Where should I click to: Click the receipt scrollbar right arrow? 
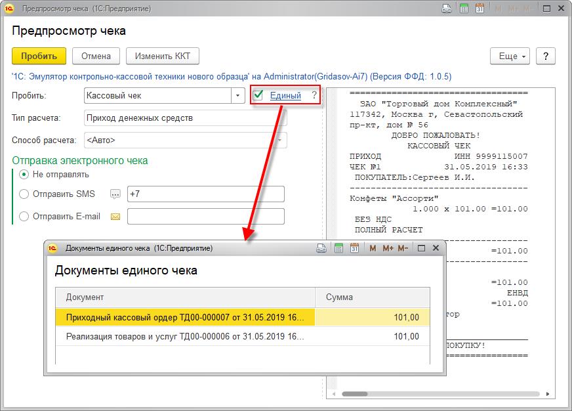pyautogui.click(x=548, y=394)
